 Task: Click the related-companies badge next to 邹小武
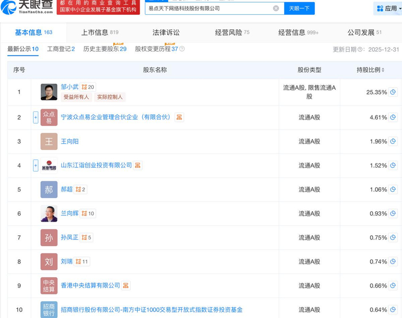[x=88, y=87]
